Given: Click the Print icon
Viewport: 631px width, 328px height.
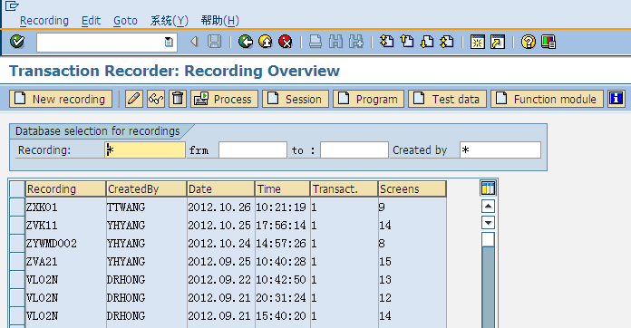Looking at the screenshot, I should 315,42.
